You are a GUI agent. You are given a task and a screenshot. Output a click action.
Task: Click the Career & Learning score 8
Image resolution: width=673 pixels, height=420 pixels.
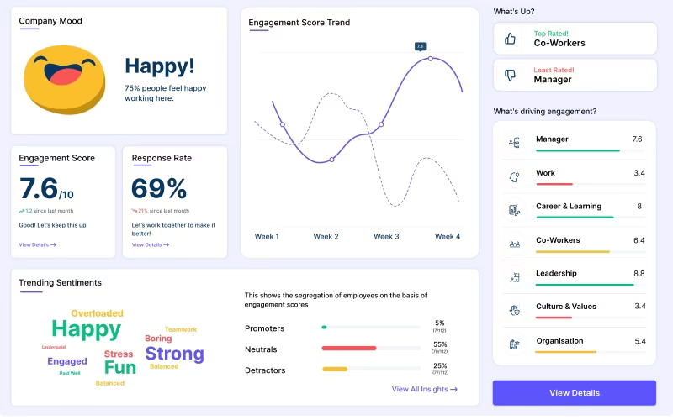tap(639, 207)
